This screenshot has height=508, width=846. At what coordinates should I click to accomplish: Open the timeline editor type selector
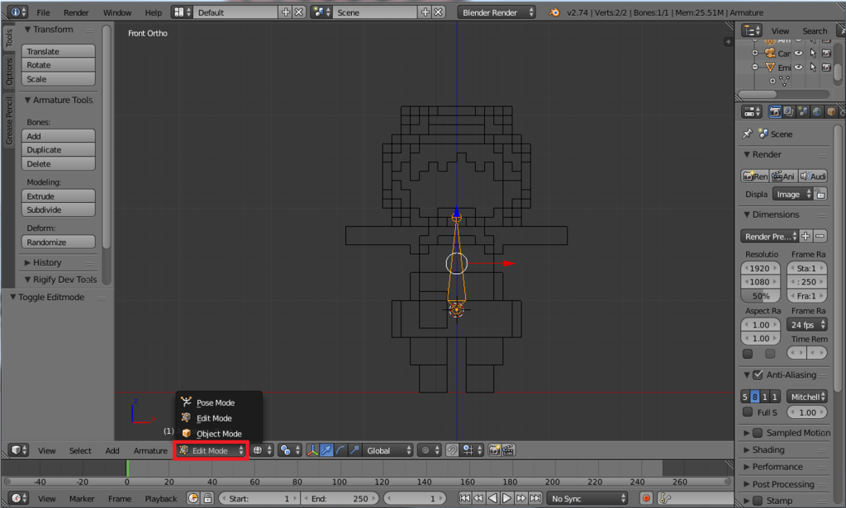click(x=19, y=498)
